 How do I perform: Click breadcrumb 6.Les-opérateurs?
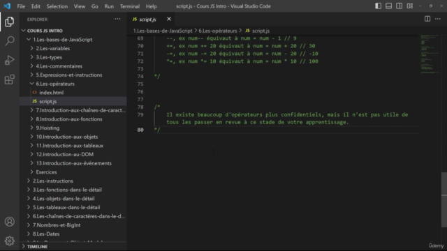(x=218, y=31)
